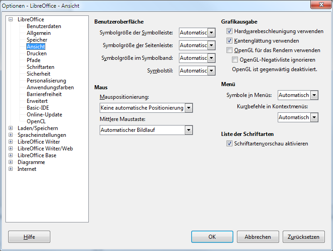Open the Anwendungsfarben options page
The height and width of the screenshot is (251, 333).
(50, 87)
